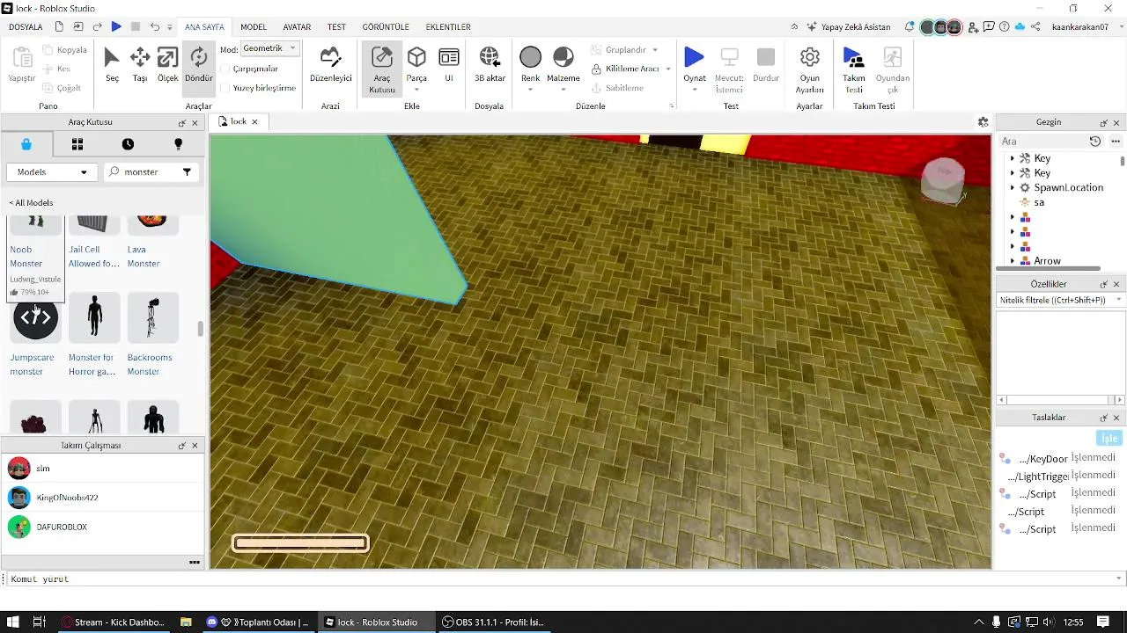This screenshot has width=1127, height=633.
Task: Expand the Arrow model in explorer
Action: pos(1012,261)
